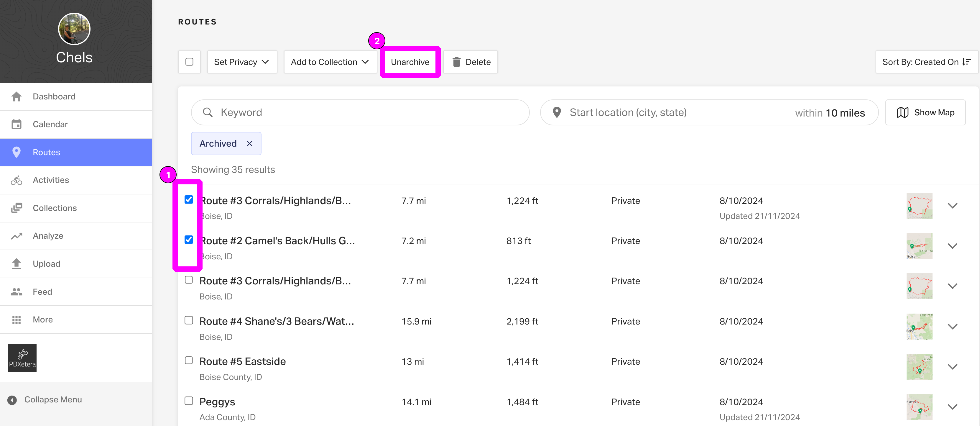Uncheck Route #2 Camel's Back checkbox

(189, 240)
